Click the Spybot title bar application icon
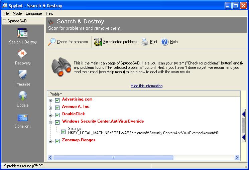 pos(5,5)
